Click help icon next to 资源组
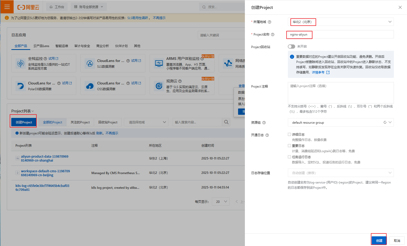407x246 pixels. pos(264,123)
